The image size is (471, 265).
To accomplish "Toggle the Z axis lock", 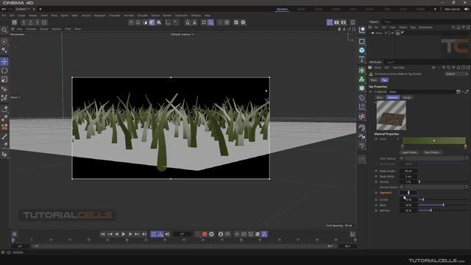I will (x=38, y=22).
